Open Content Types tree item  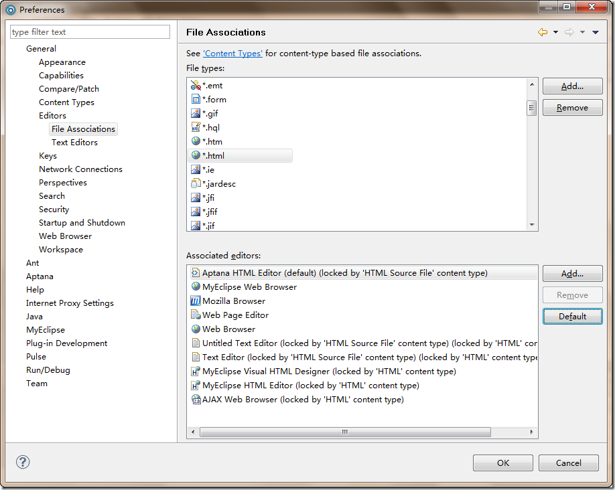click(67, 102)
